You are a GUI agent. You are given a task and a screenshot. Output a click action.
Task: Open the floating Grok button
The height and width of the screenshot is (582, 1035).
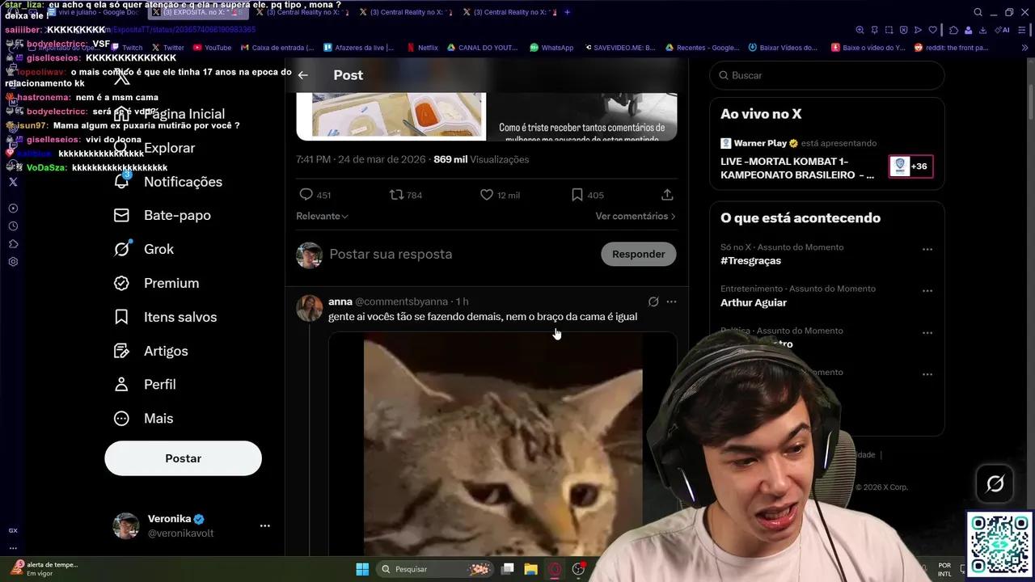pyautogui.click(x=995, y=483)
